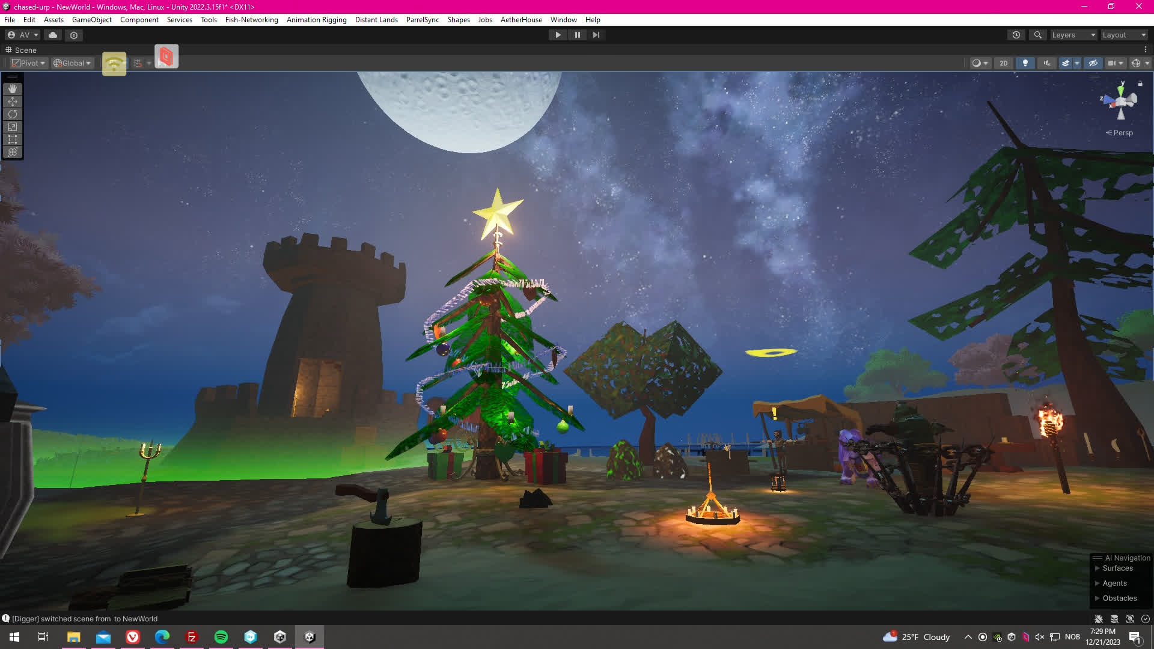Open Spotify from the taskbar
This screenshot has height=649, width=1154.
pyautogui.click(x=221, y=637)
